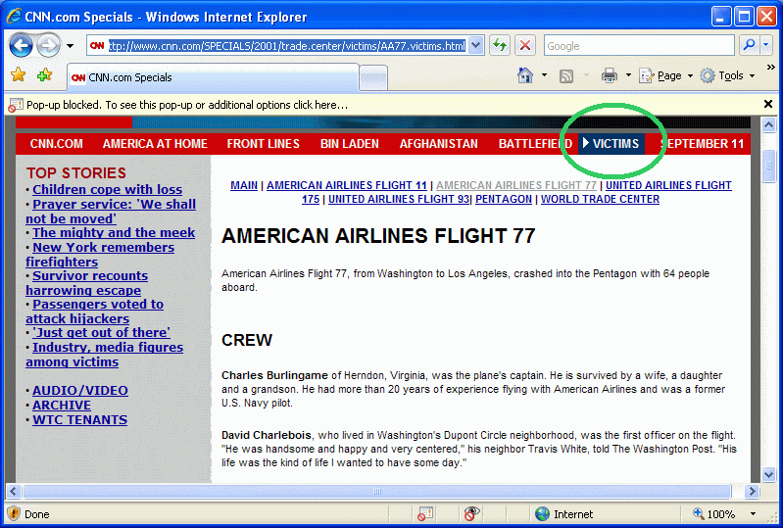Image resolution: width=783 pixels, height=528 pixels.
Task: Click the magnifier Search icon
Action: click(x=749, y=45)
